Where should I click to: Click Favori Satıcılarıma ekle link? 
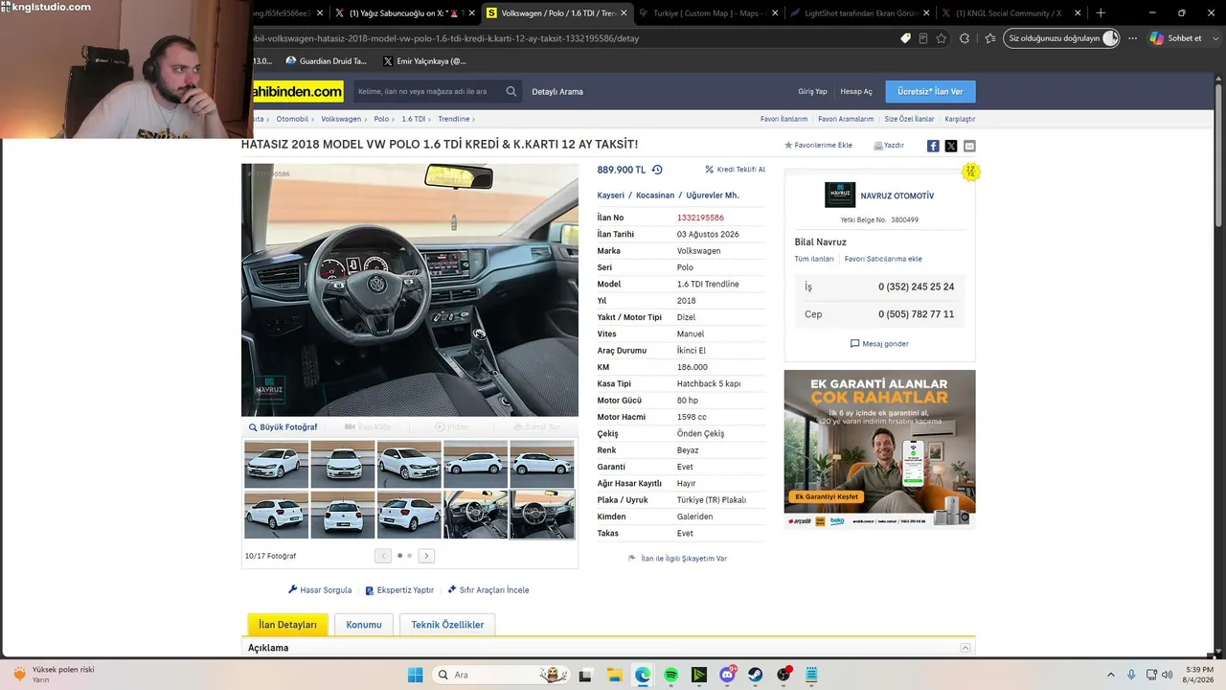tap(883, 259)
